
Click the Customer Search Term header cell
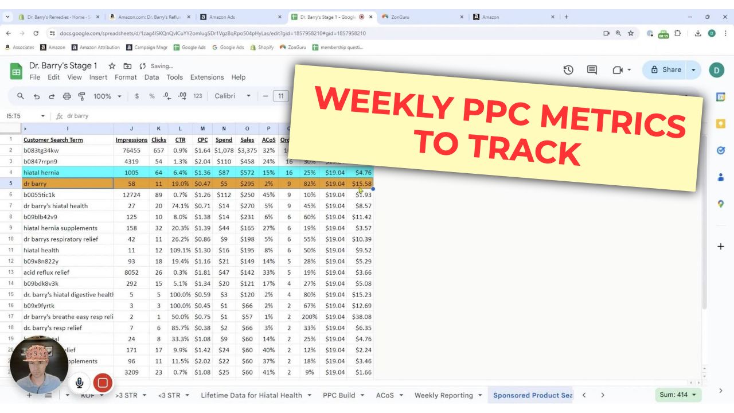68,139
